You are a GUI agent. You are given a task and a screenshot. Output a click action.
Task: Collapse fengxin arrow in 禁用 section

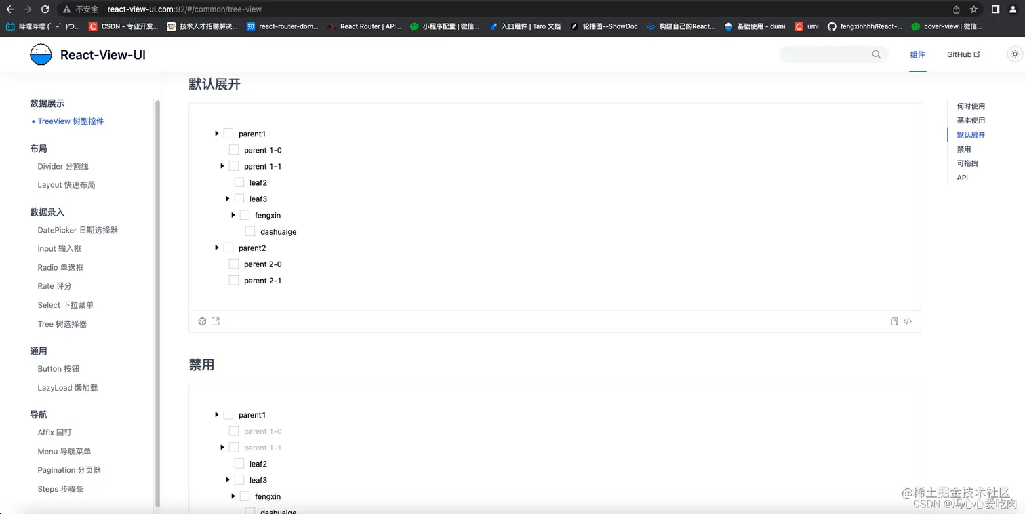[x=233, y=496]
